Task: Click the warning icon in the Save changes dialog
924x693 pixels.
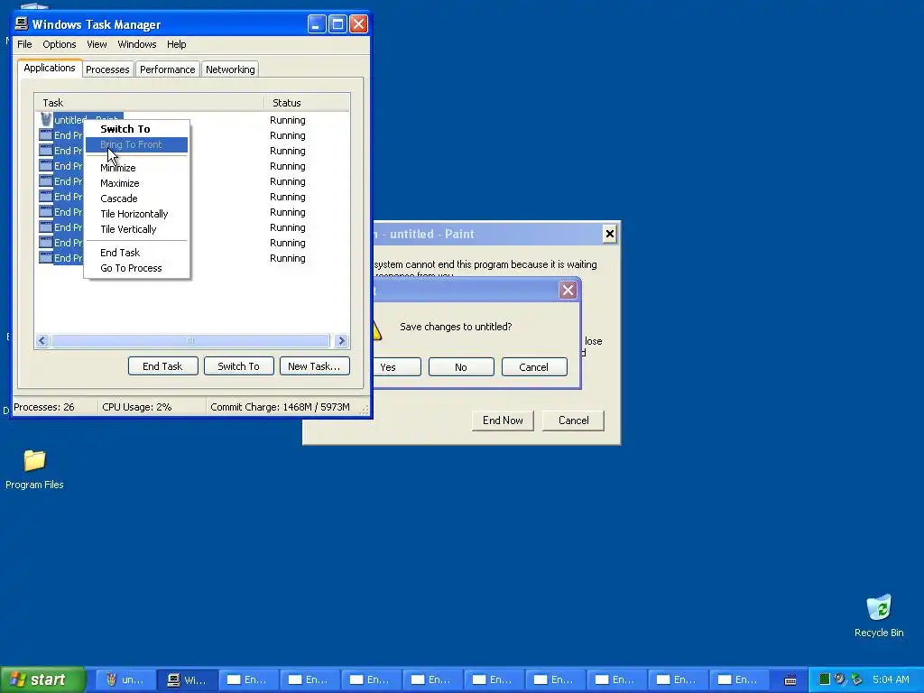Action: pyautogui.click(x=378, y=330)
